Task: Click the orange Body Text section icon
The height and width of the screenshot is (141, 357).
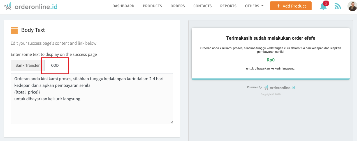Action: [x=14, y=30]
